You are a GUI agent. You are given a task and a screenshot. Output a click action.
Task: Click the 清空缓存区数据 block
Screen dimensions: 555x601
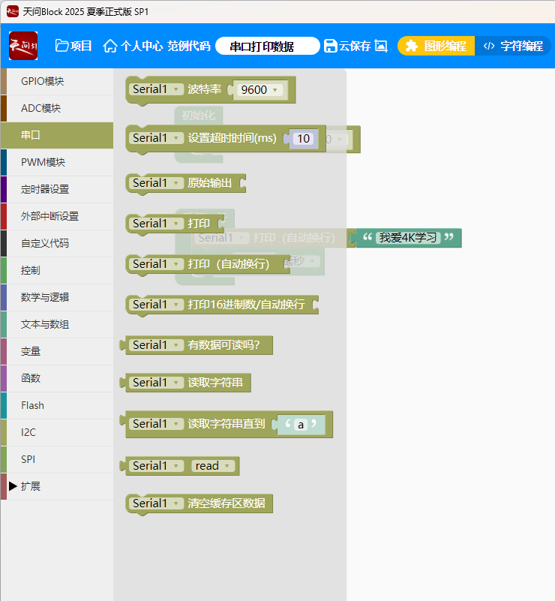226,503
